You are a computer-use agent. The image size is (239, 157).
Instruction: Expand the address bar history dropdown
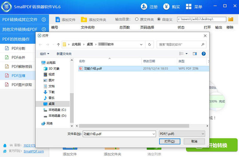coord(141,44)
